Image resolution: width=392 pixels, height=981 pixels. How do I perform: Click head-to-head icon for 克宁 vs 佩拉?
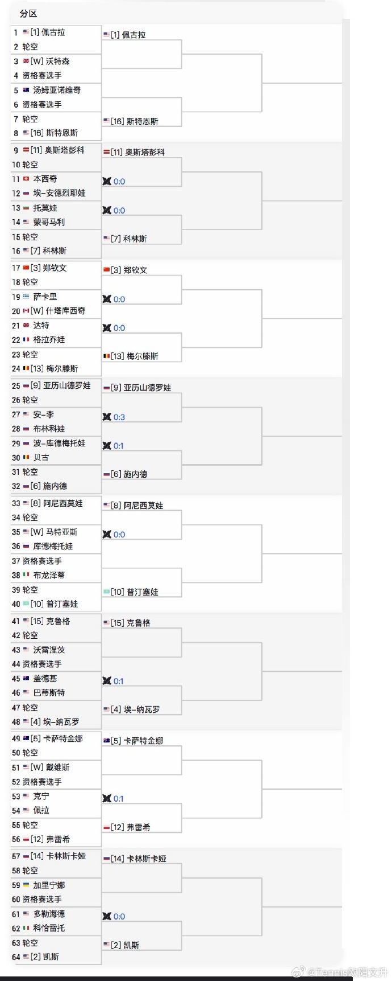(x=107, y=799)
